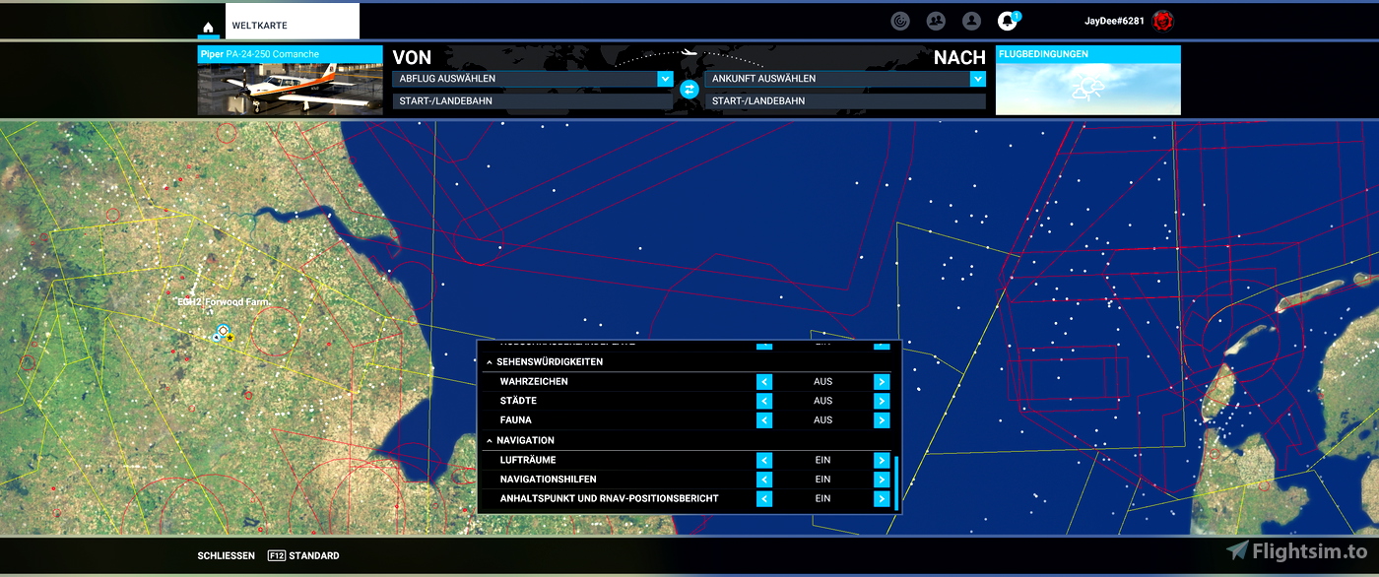Open the ANKUNFT AUSWÄHLEN arrival dropdown
This screenshot has width=1379, height=577.
(x=845, y=79)
